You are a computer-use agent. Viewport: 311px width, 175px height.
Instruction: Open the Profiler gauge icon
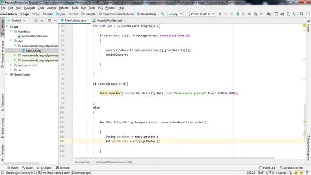pos(249,14)
